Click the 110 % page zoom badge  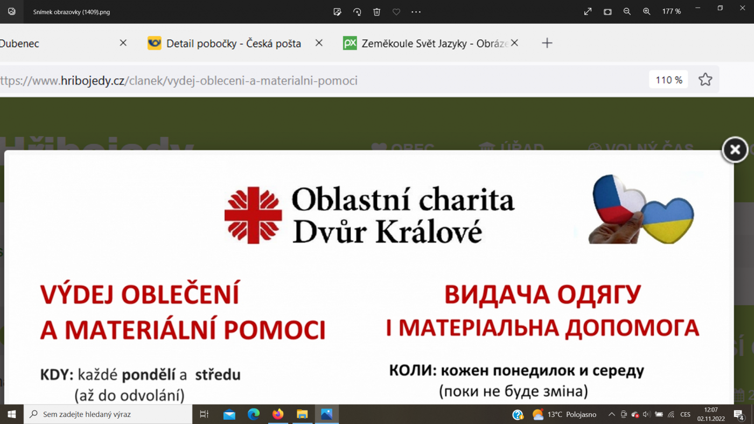pyautogui.click(x=668, y=80)
